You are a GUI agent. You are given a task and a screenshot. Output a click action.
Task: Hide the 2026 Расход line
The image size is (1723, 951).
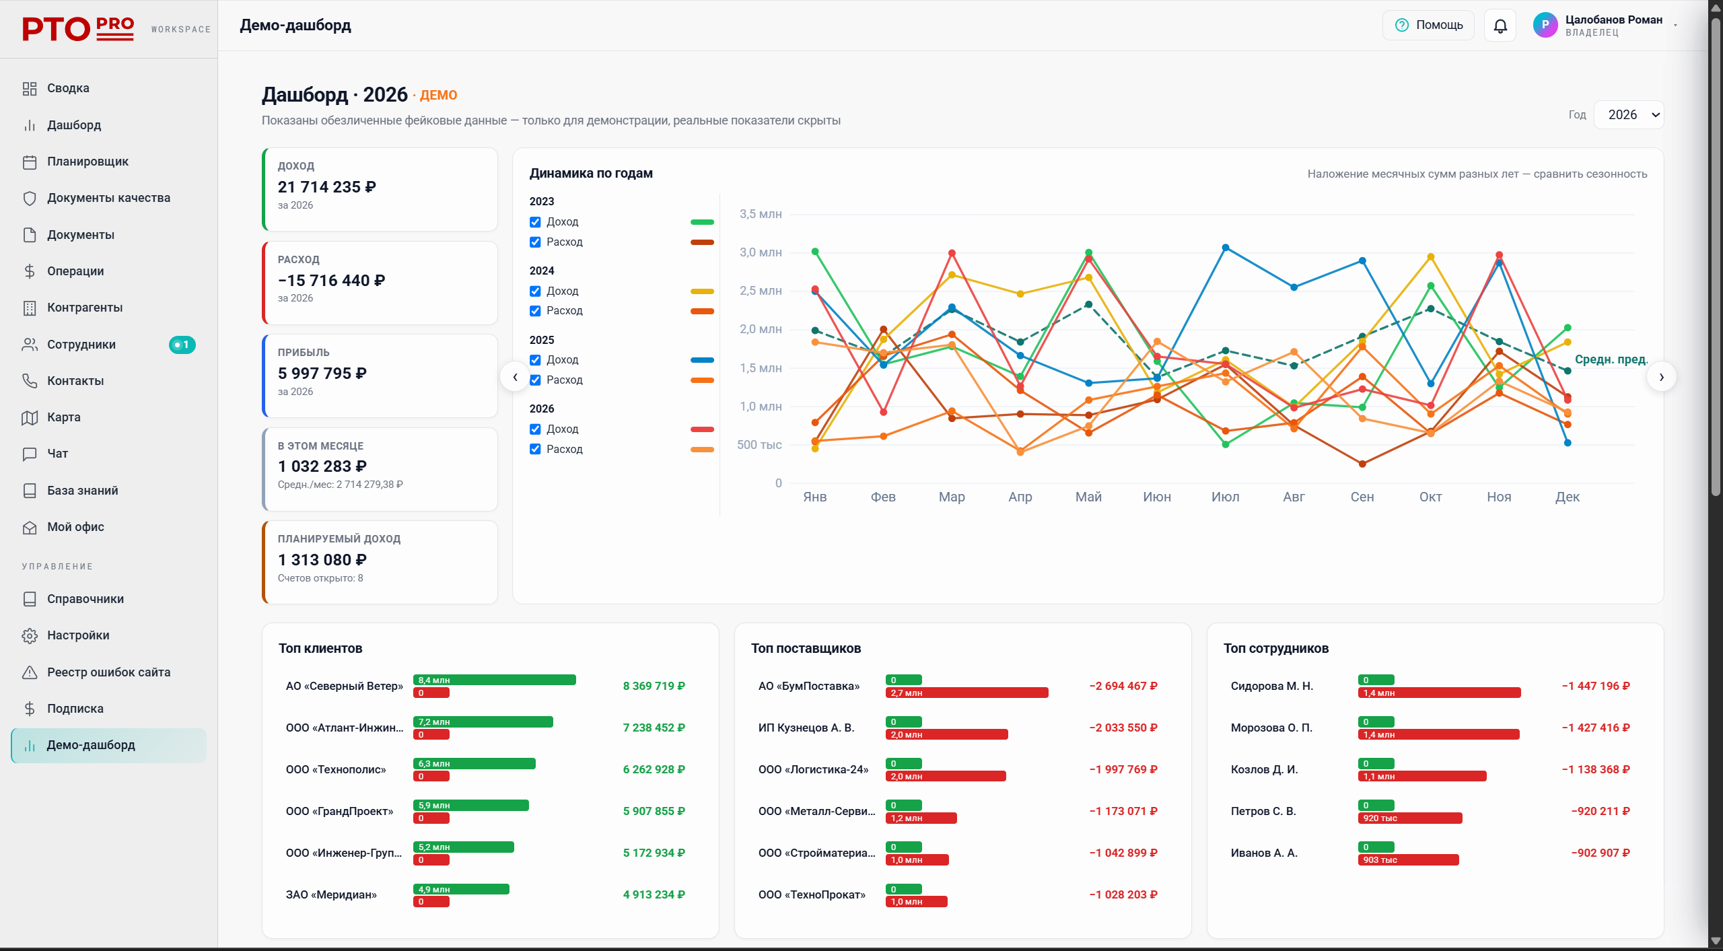pyautogui.click(x=535, y=450)
